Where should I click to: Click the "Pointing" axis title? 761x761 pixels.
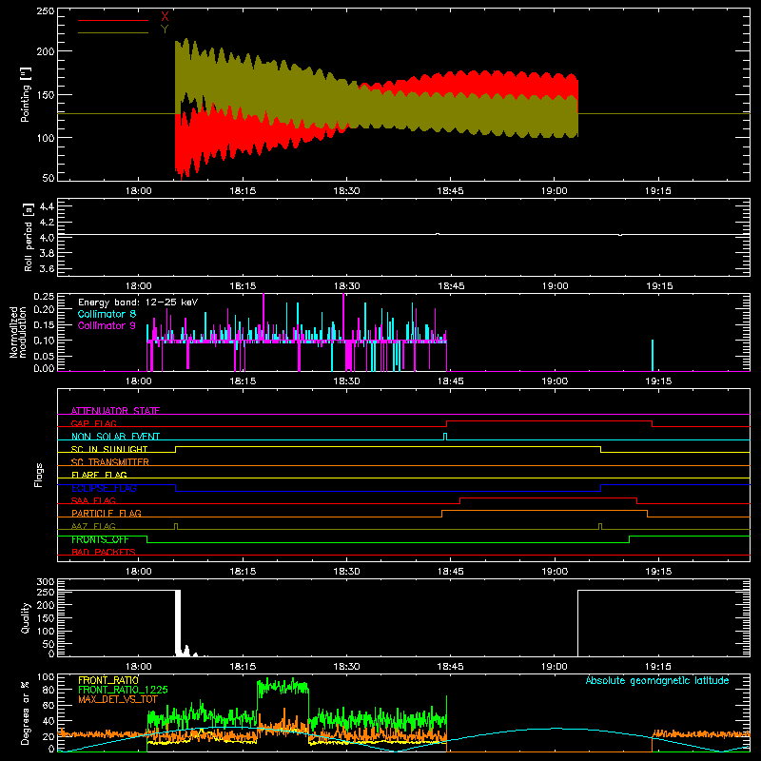[26, 94]
